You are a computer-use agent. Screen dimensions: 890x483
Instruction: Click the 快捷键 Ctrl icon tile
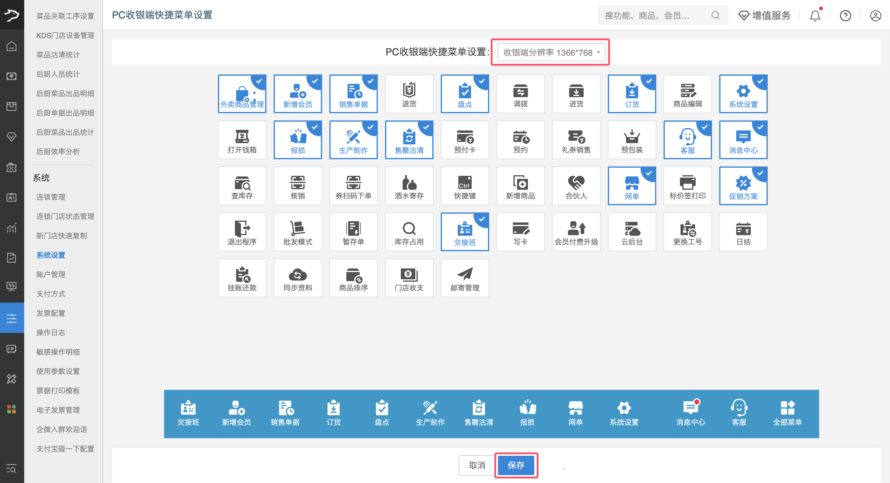(464, 186)
